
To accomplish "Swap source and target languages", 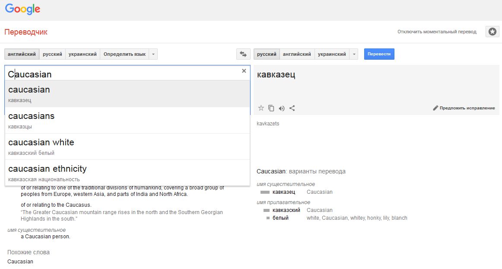I will point(243,54).
